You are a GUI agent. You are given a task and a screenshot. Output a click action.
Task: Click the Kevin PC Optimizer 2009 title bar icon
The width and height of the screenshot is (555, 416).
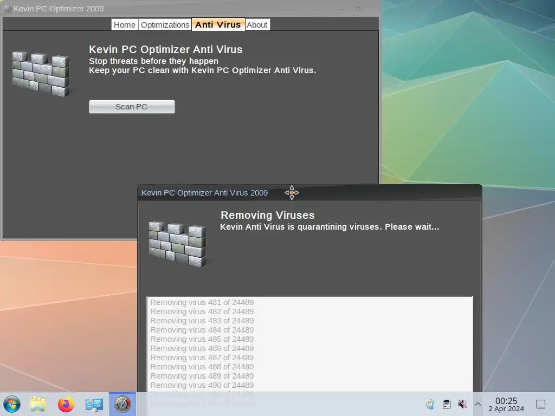coord(8,9)
